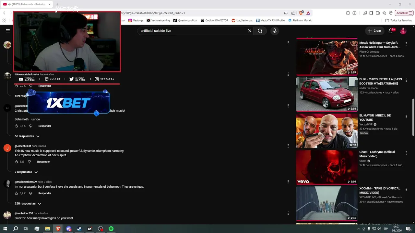Open the Vectorga Instagram bookmark
The height and width of the screenshot is (233, 415).
coord(136,20)
